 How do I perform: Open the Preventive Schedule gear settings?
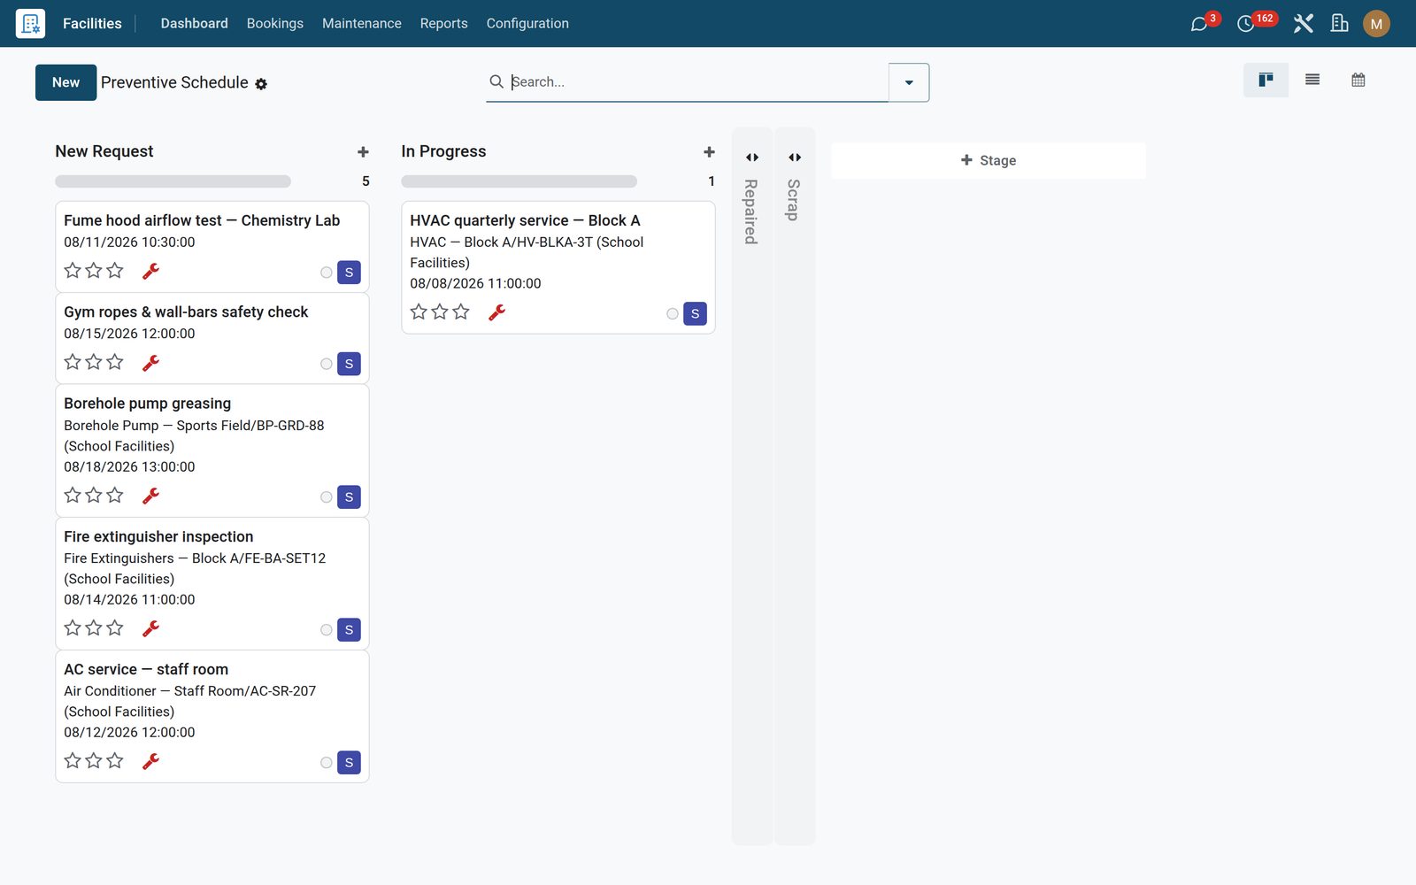(261, 84)
